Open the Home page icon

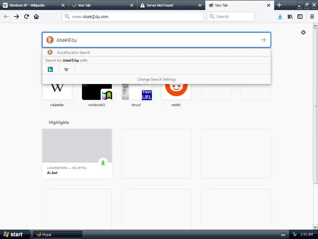(x=36, y=16)
